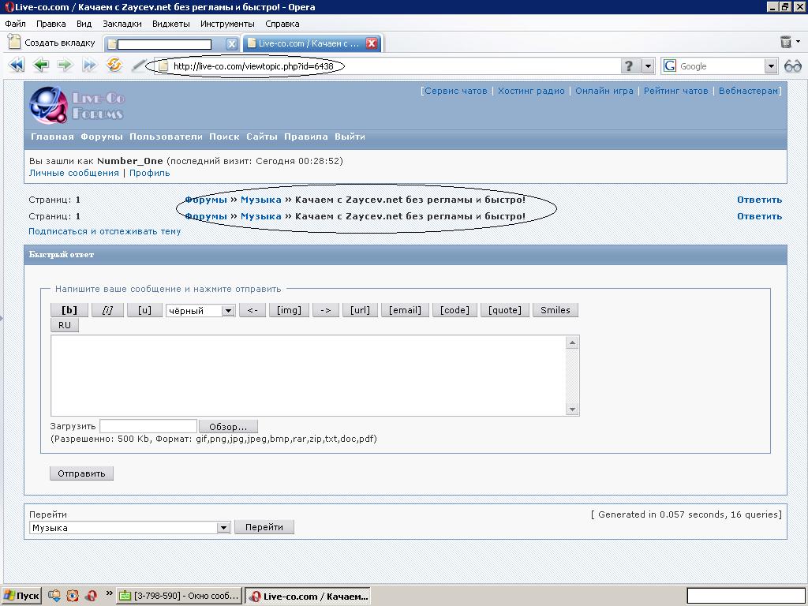
Task: Click the pencil wand icon near address bar
Action: [x=138, y=66]
